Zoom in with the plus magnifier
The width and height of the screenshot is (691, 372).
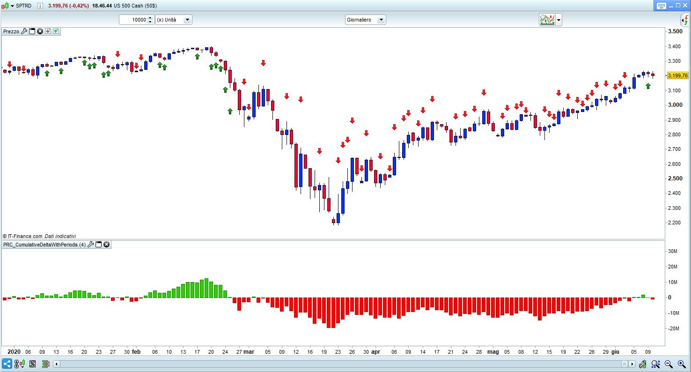(x=682, y=364)
